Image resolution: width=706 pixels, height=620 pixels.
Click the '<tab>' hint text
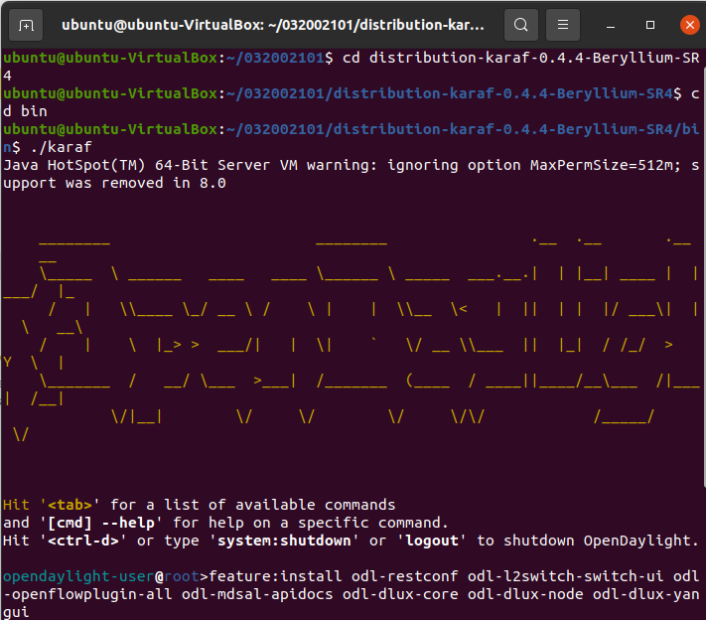(x=70, y=505)
